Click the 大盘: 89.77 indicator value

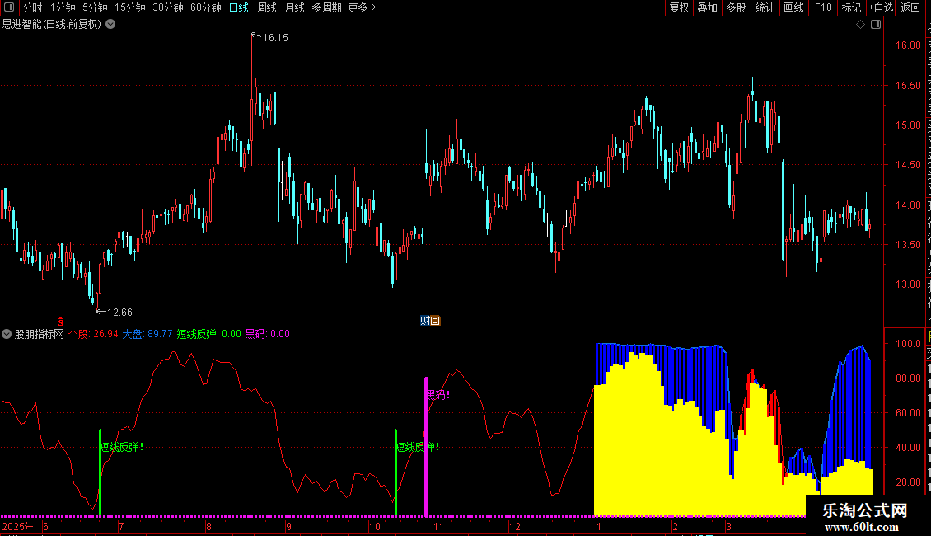pos(147,334)
